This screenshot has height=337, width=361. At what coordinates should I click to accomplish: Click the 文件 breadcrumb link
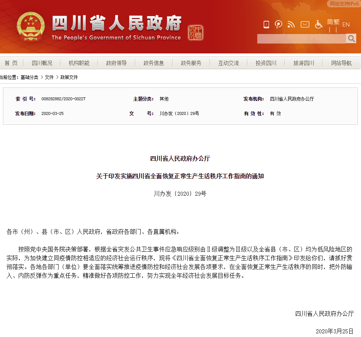tap(49, 77)
